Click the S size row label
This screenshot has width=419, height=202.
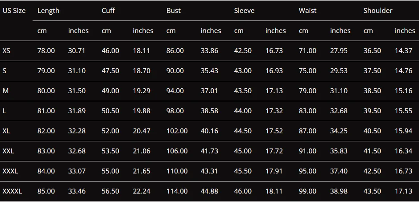click(x=4, y=71)
